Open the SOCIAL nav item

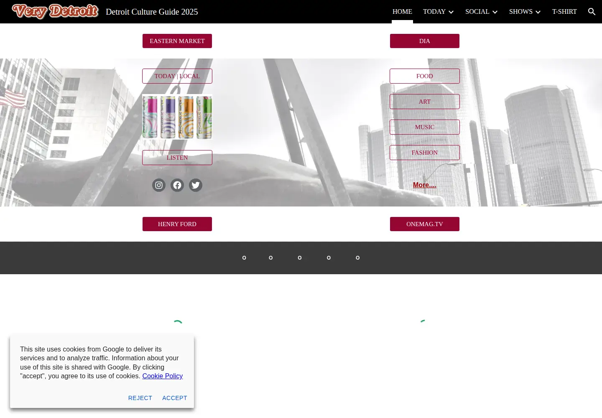pyautogui.click(x=477, y=12)
